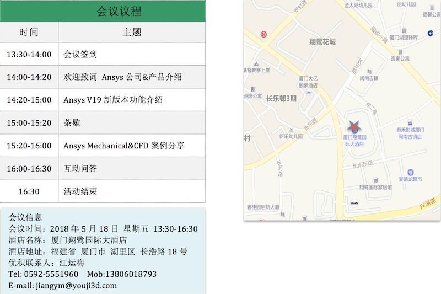Click the Mob:13806018793 number

[122, 274]
